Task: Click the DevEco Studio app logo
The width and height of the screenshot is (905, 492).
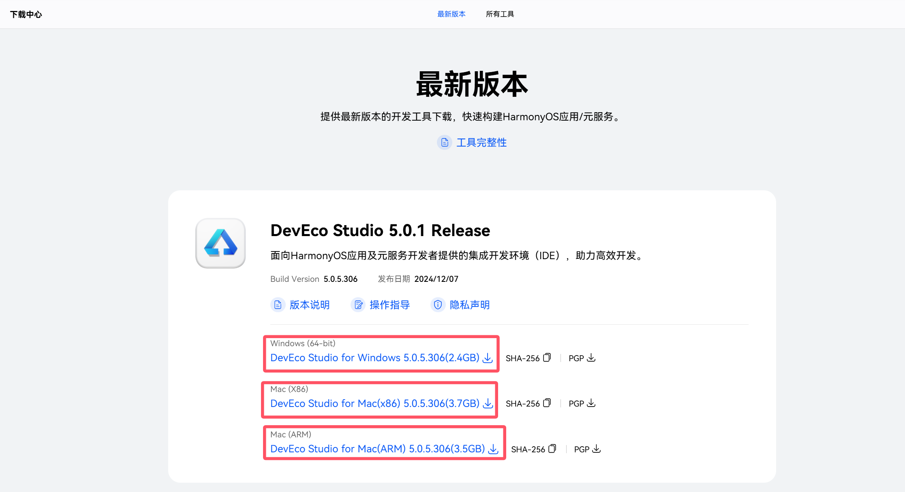Action: (x=220, y=243)
